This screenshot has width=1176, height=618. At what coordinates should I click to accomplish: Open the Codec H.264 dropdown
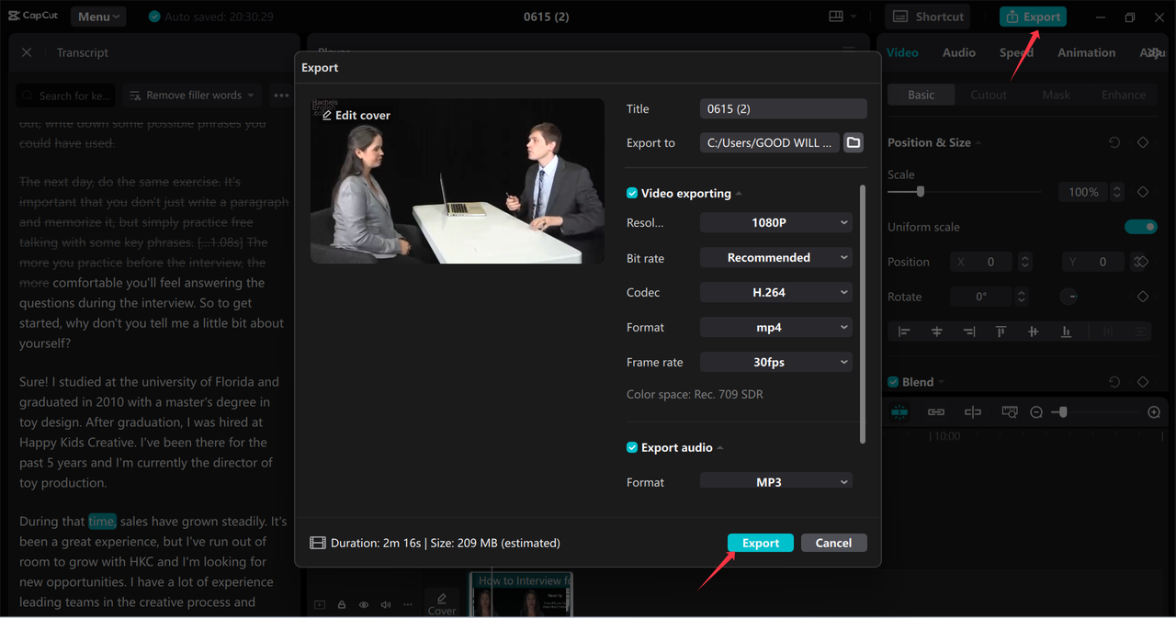tap(776, 292)
